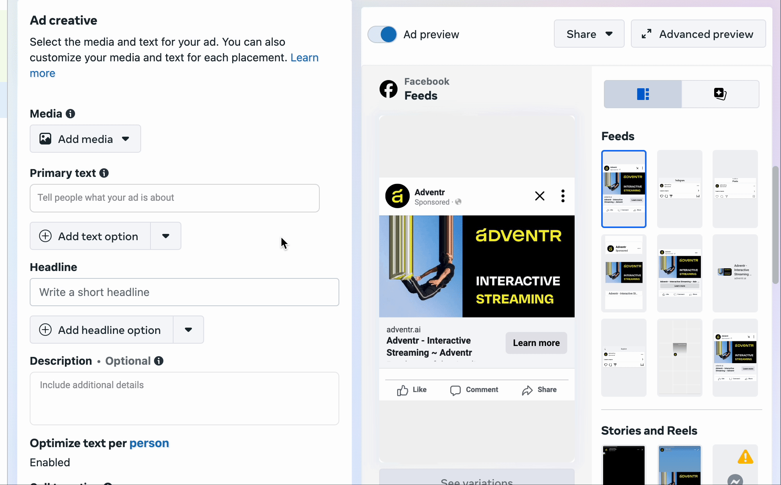Viewport: 781px width, 485px height.
Task: Click the Media info icon
Action: pyautogui.click(x=70, y=114)
